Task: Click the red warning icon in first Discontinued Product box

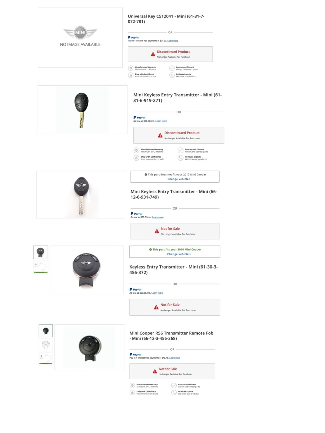Action: (x=153, y=54)
